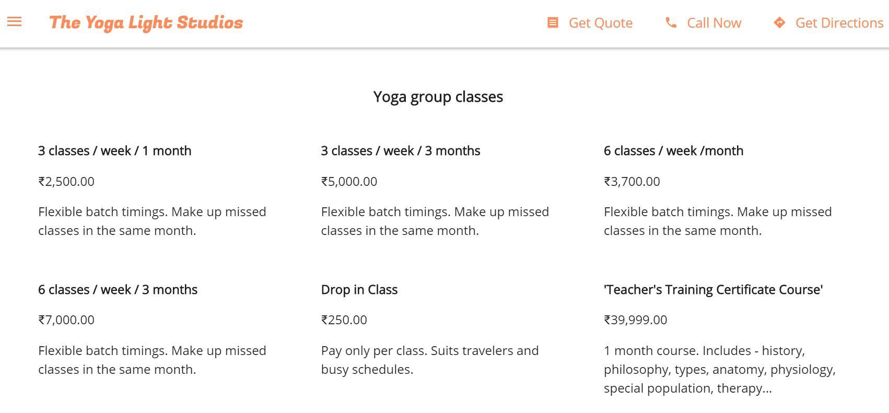Open the 3 classes / week / 3 months plan
Screen dimensions: 889x413
coord(400,151)
